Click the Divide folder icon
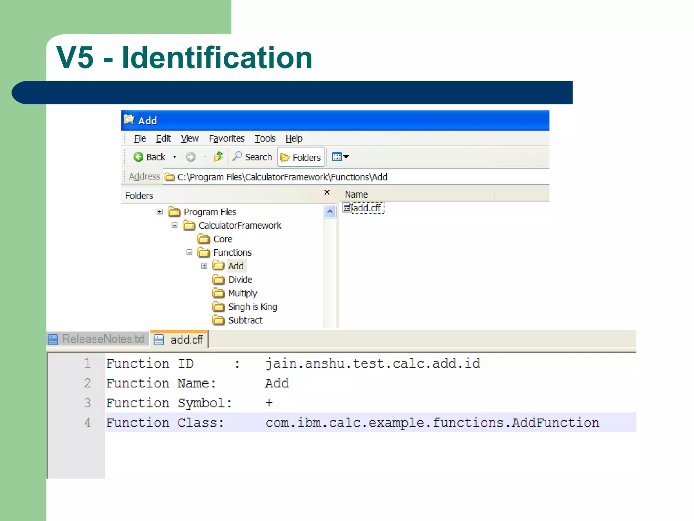 tap(218, 279)
